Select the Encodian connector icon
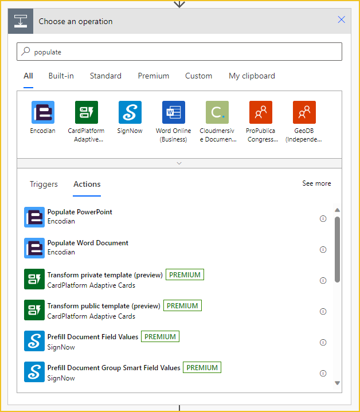 43,112
